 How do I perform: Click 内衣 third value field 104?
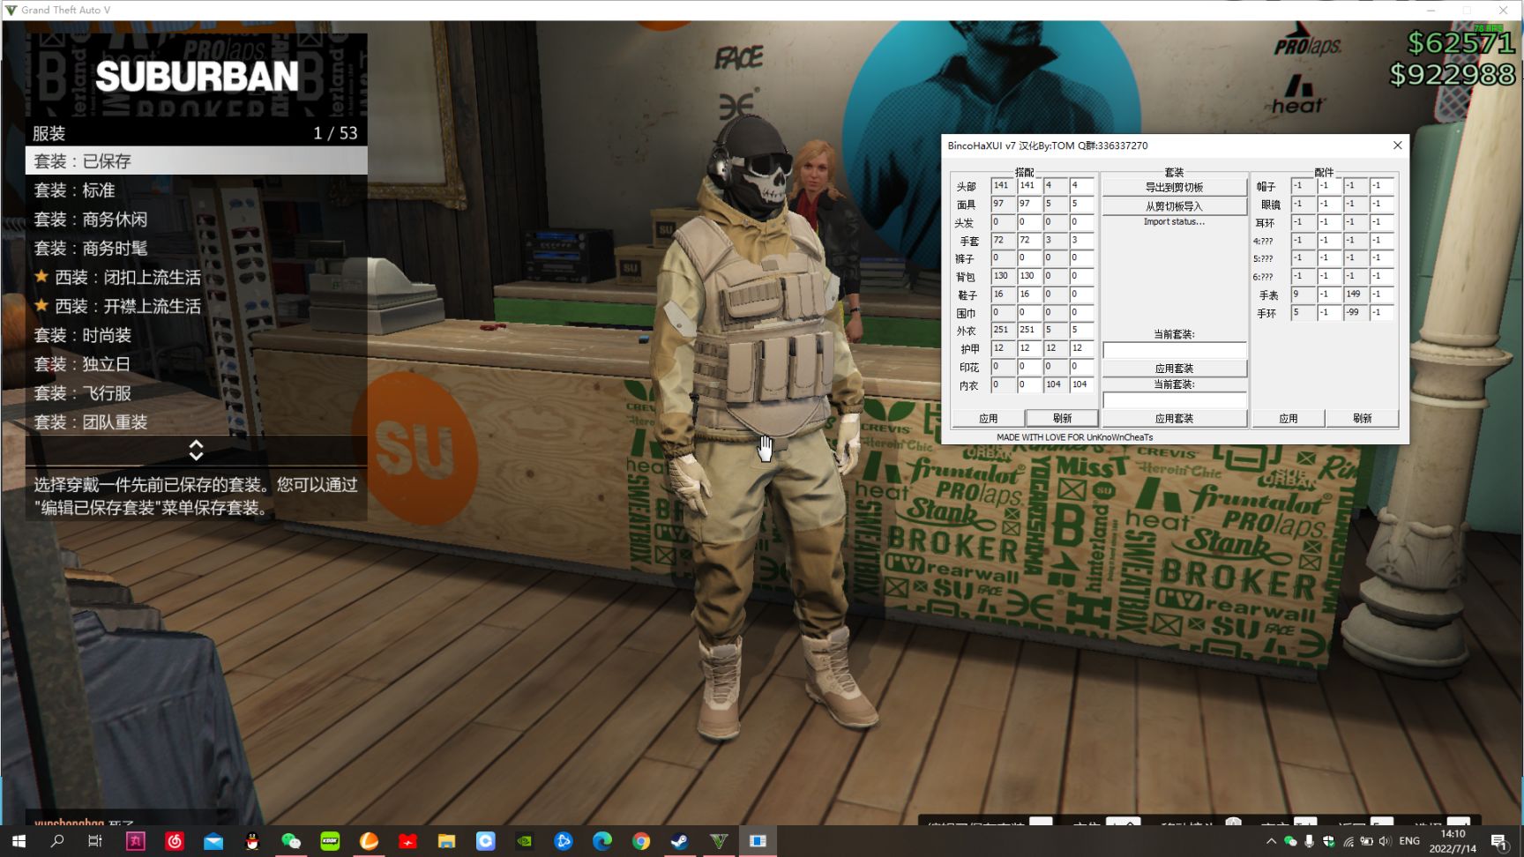(x=1055, y=385)
